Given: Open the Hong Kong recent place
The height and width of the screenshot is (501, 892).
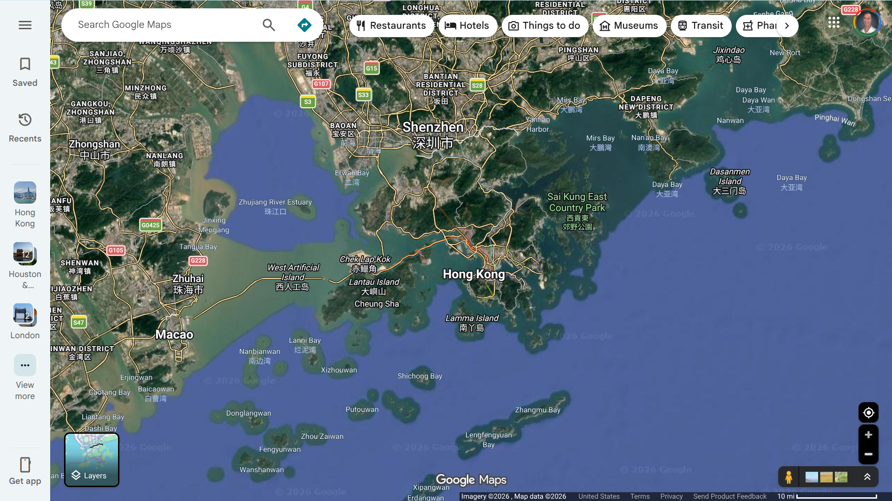Looking at the screenshot, I should (25, 204).
